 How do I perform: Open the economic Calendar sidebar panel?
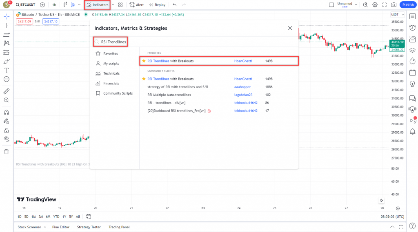[412, 72]
